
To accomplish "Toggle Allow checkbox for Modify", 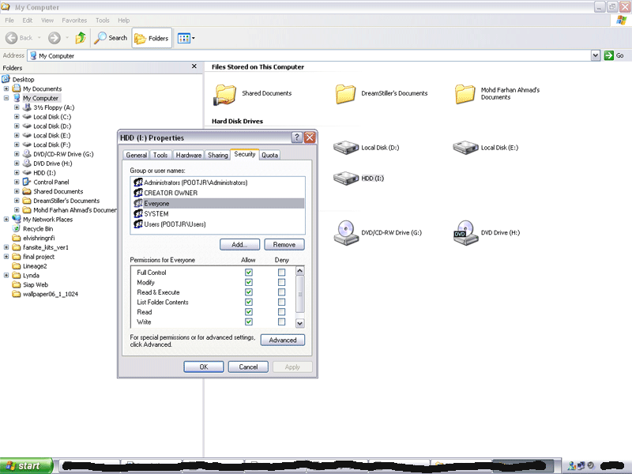I will (x=249, y=282).
